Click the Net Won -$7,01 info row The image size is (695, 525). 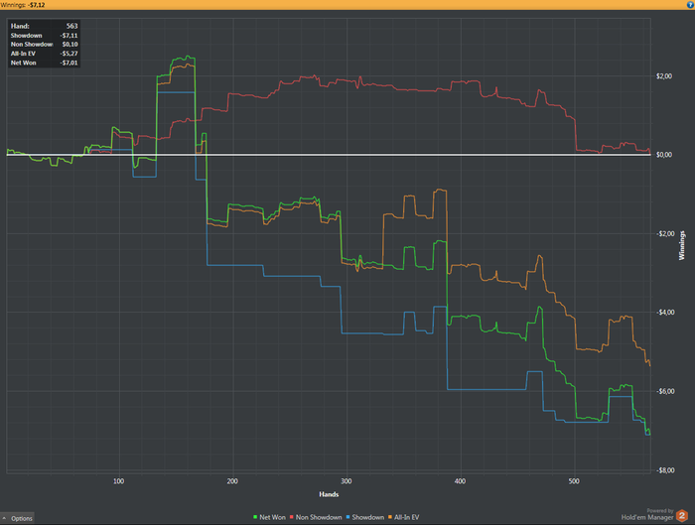[x=44, y=63]
